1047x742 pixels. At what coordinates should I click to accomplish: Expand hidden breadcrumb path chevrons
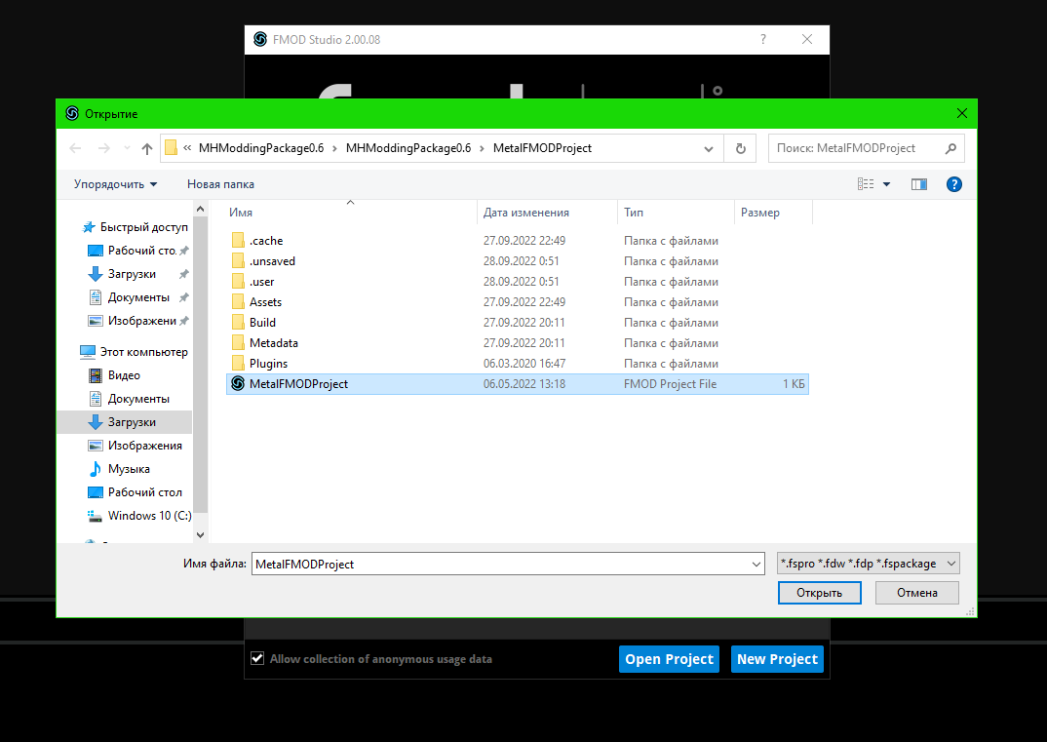[187, 147]
